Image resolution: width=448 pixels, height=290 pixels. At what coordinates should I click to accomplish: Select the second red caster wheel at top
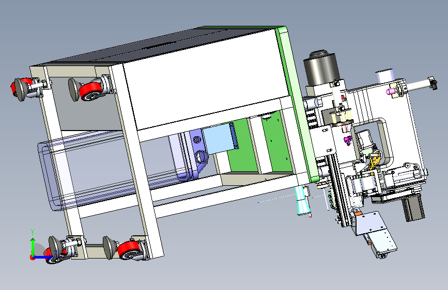90,91
